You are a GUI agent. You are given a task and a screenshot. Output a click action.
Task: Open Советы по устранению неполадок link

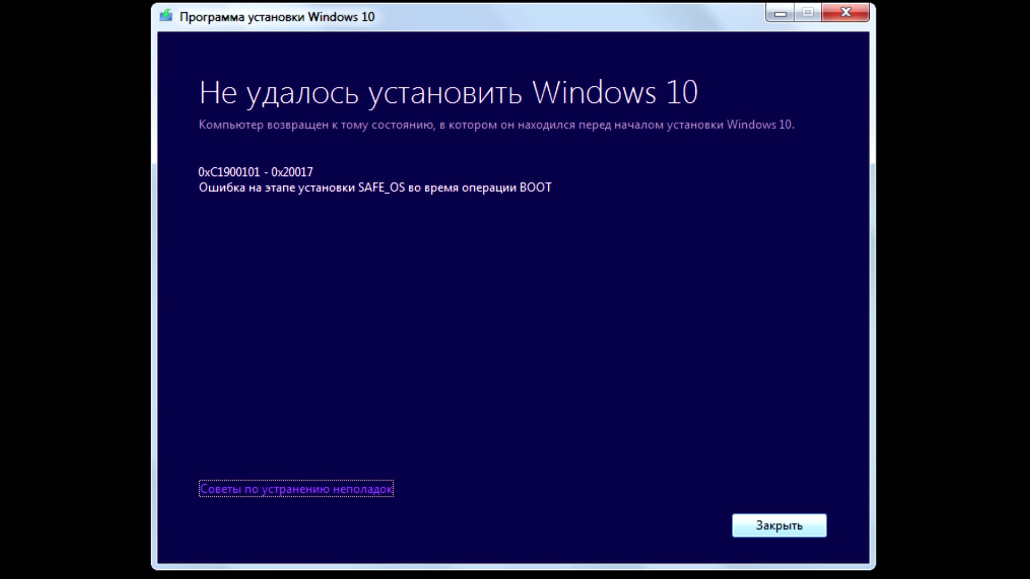coord(296,489)
